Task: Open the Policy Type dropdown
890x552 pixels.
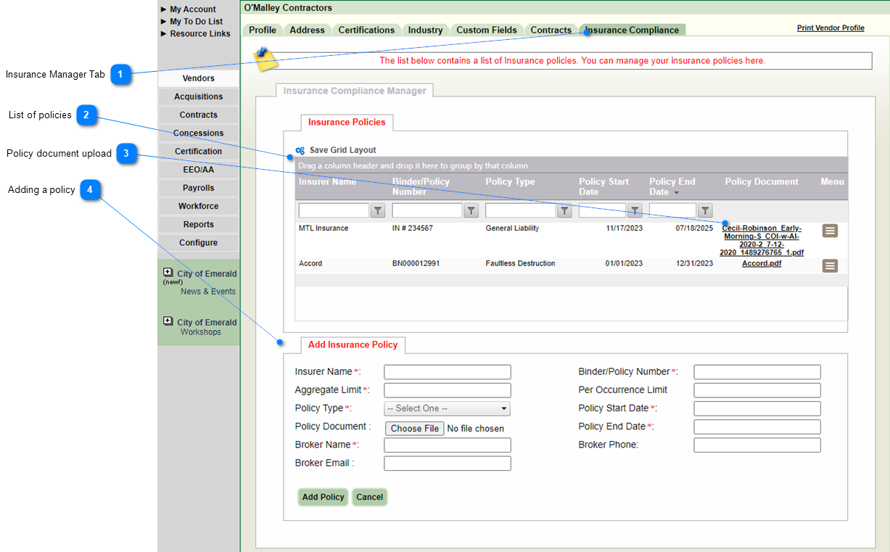Action: point(448,408)
